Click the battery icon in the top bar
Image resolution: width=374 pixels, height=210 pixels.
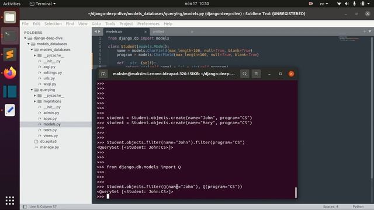362,3
